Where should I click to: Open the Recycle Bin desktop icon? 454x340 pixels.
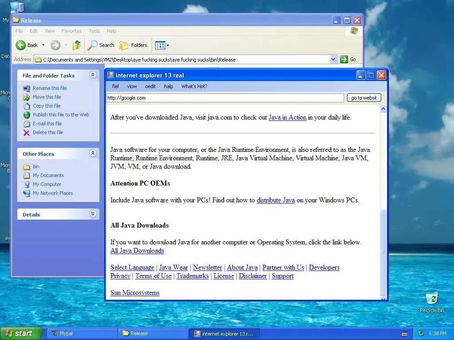432,299
